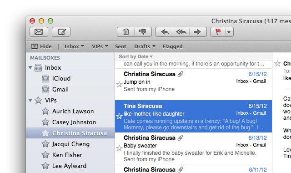Image resolution: width=291 pixels, height=173 pixels.
Task: Compose a new message
Action: coord(61,32)
